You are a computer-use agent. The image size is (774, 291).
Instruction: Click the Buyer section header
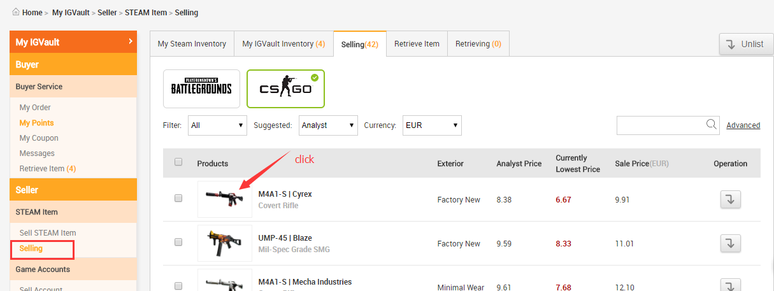coord(73,64)
